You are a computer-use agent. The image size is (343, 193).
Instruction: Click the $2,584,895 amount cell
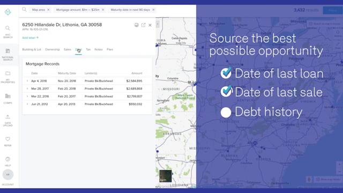pos(134,81)
